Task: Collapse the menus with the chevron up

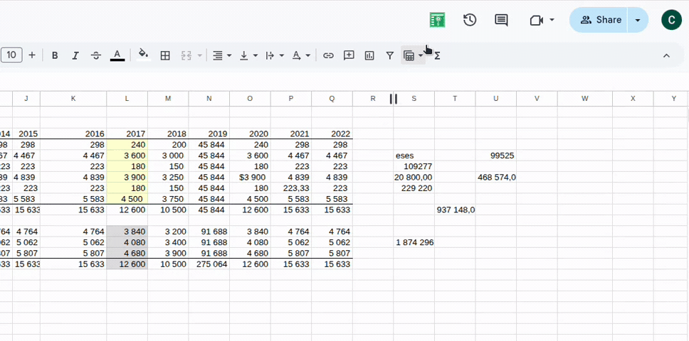Action: 666,55
